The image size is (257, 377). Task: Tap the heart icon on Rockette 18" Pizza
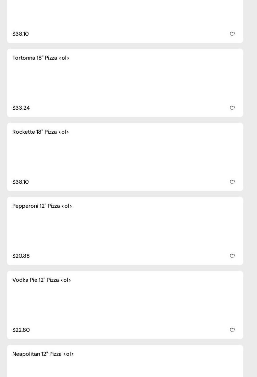pyautogui.click(x=232, y=182)
